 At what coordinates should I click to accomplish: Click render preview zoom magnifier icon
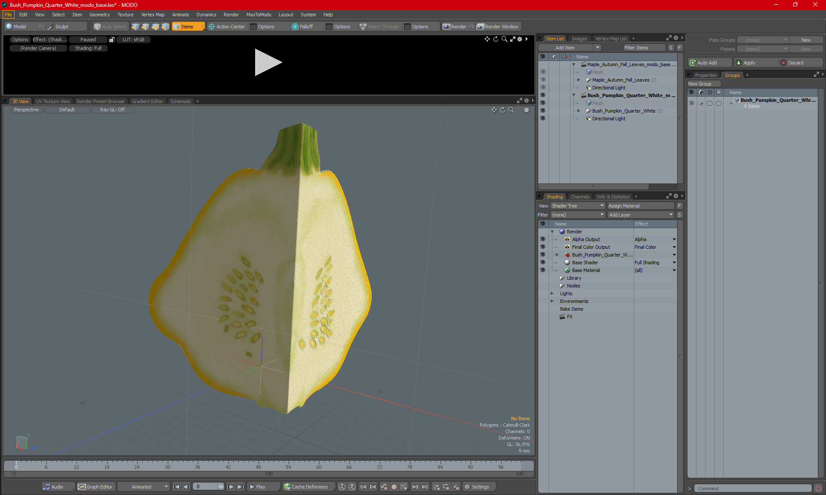504,39
